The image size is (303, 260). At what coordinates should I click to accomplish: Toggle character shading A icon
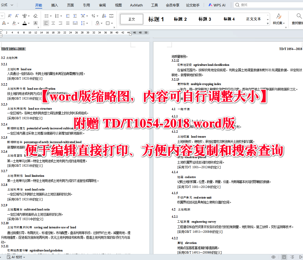tap(35, 23)
